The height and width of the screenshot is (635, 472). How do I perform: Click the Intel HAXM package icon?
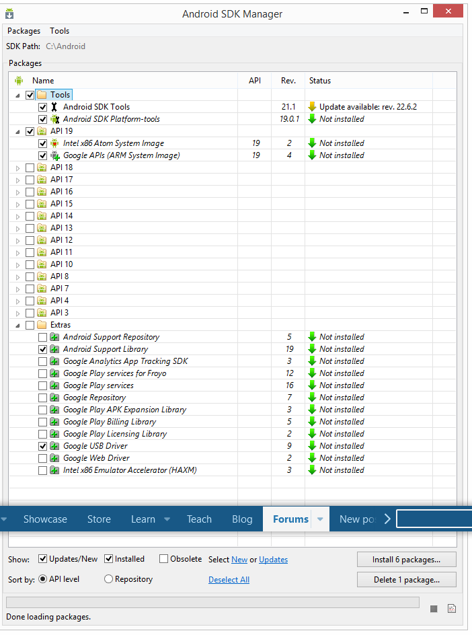point(54,470)
